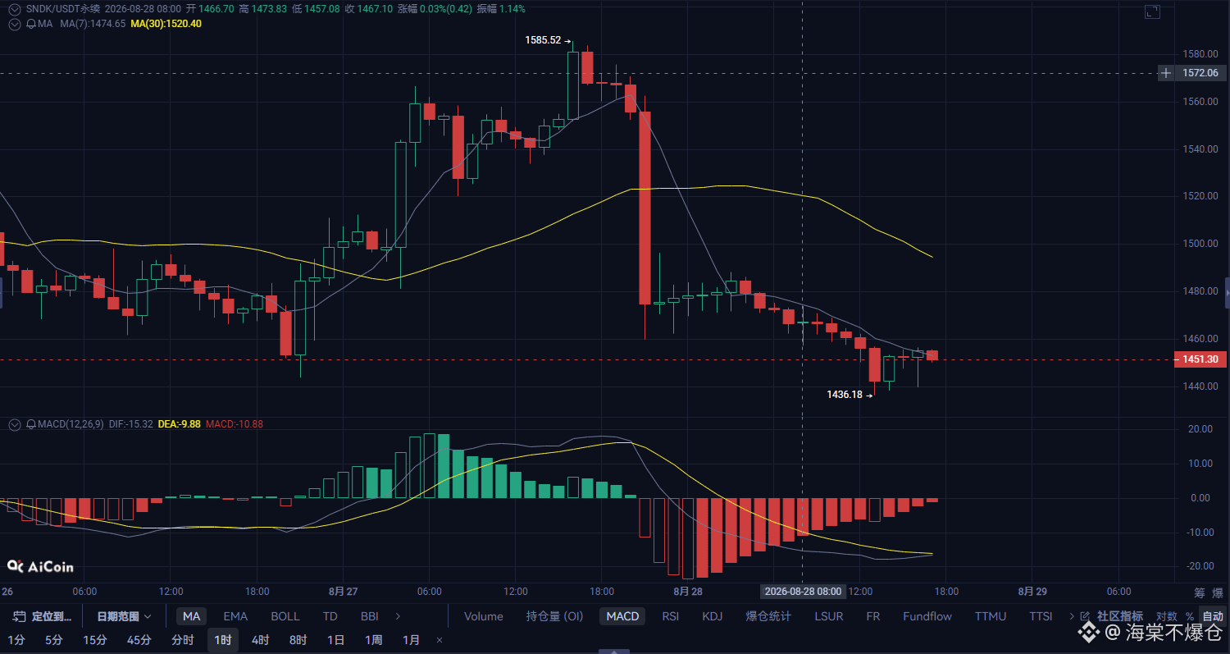The width and height of the screenshot is (1230, 654).
Task: Enable the LSUR sub-indicator
Action: coord(830,616)
